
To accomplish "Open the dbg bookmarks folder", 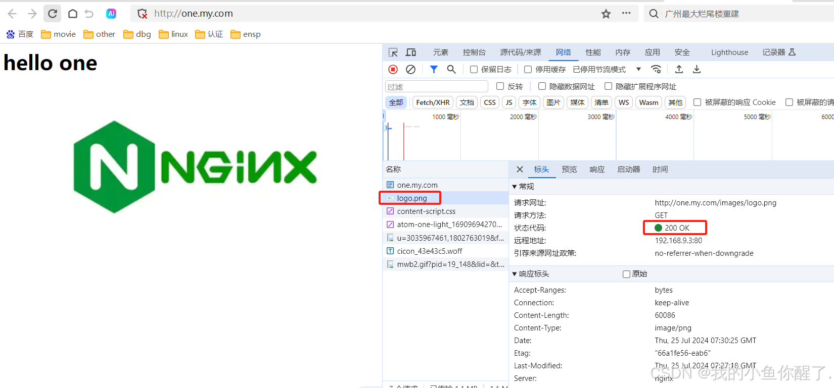I will pos(137,34).
